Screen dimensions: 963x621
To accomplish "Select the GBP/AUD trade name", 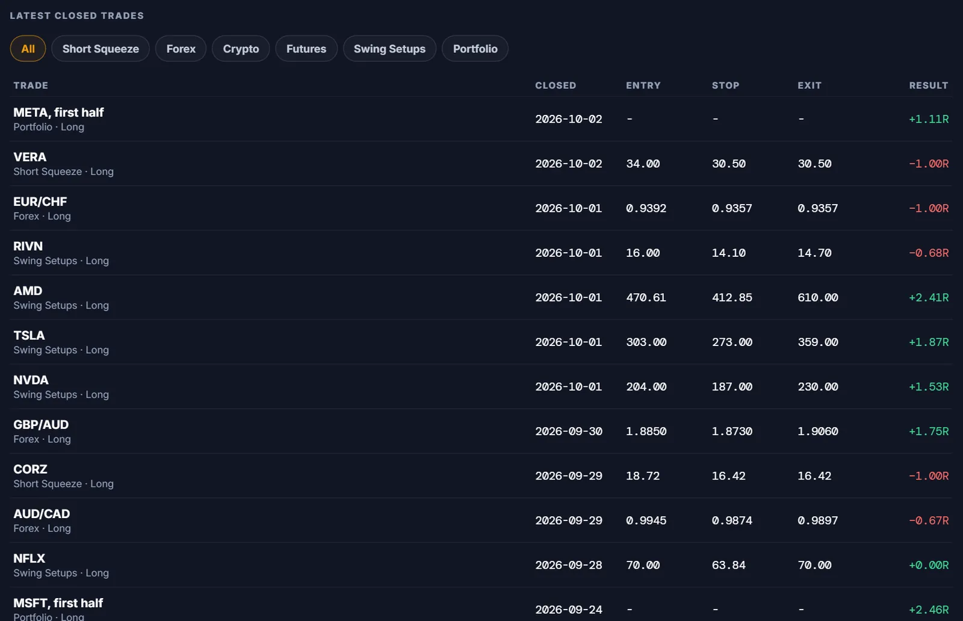I will coord(41,424).
